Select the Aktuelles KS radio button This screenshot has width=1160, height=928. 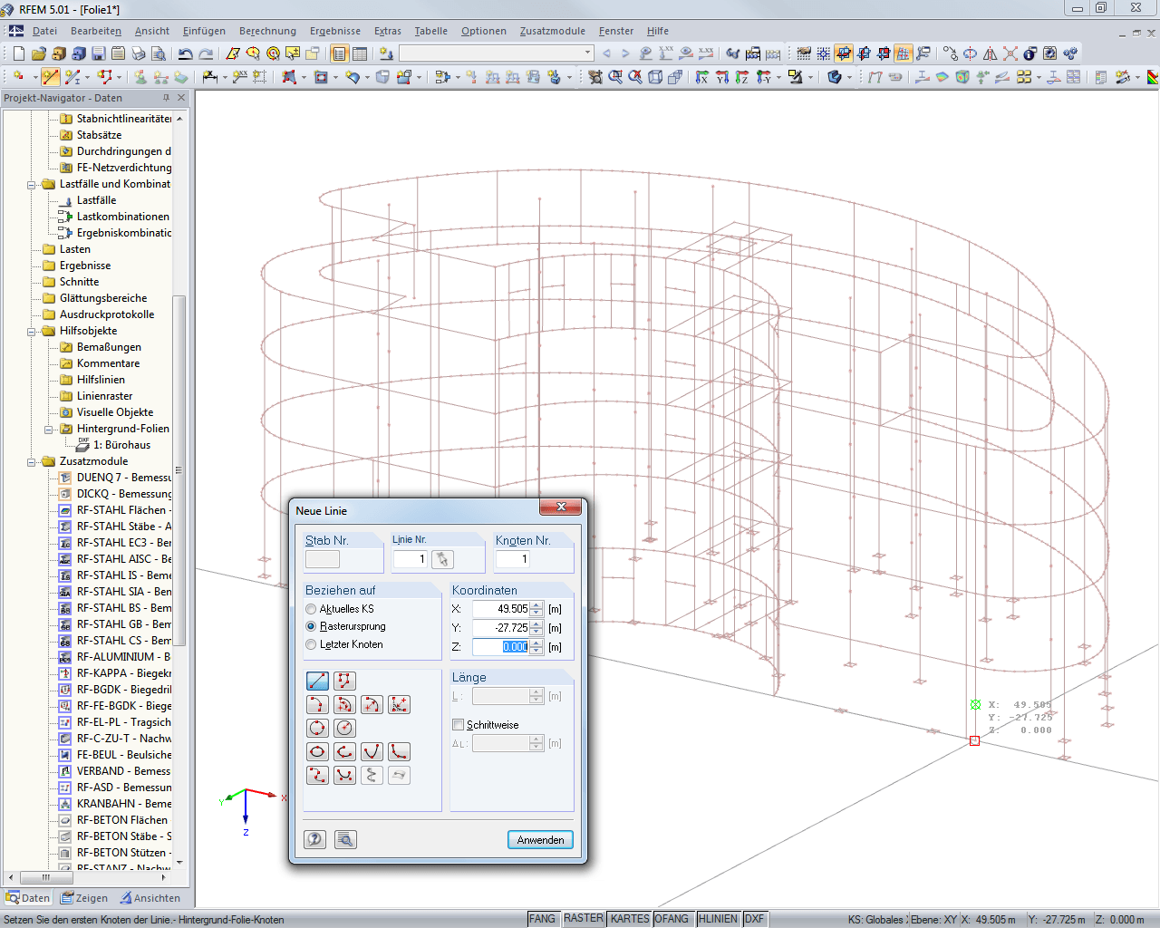[311, 609]
